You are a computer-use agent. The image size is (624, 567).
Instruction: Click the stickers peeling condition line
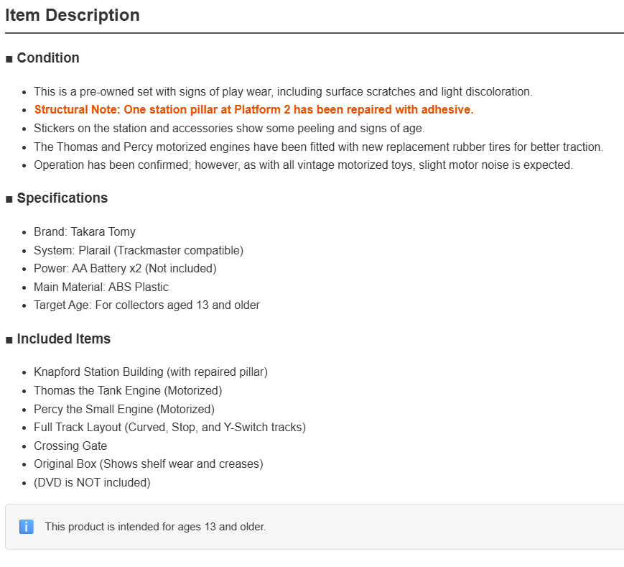click(229, 128)
